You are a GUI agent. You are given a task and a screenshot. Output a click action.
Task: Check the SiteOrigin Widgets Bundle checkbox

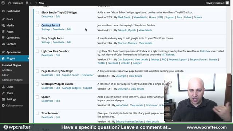(x=37, y=84)
